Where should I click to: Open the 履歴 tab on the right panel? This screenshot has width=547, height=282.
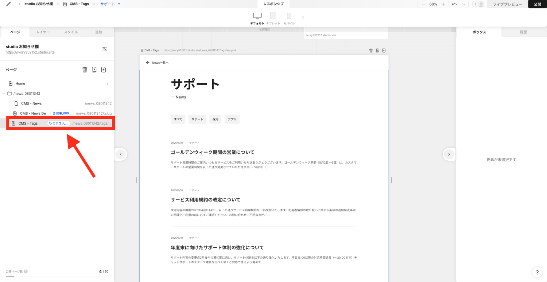[x=524, y=32]
